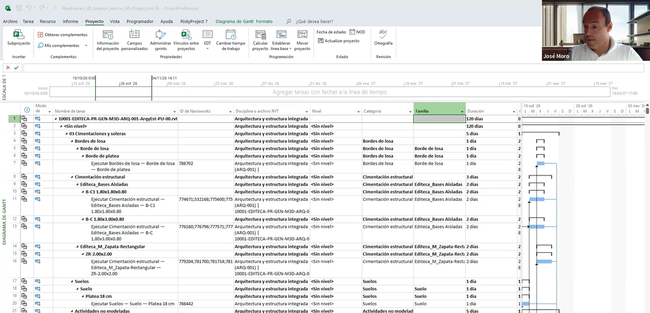Screen dimensions: 650x313
Task: Click the formula entry bar field
Action: point(334,68)
